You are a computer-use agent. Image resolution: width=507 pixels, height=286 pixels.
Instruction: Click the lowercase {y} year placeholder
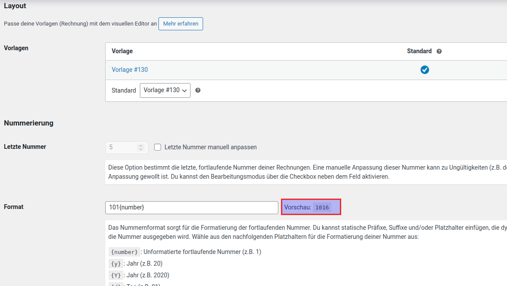click(116, 264)
